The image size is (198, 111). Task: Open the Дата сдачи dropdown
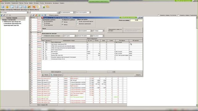point(75,36)
